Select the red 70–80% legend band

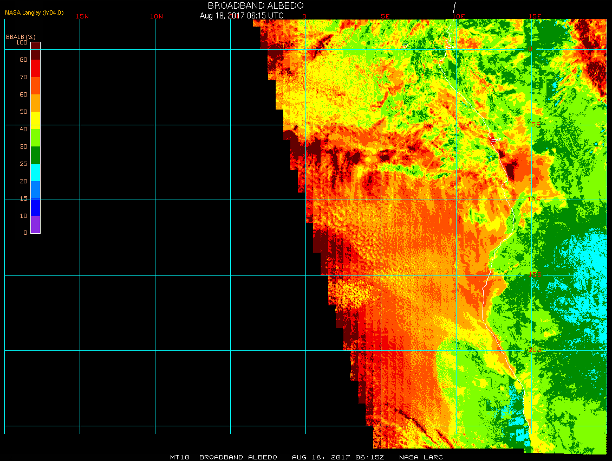click(x=35, y=68)
